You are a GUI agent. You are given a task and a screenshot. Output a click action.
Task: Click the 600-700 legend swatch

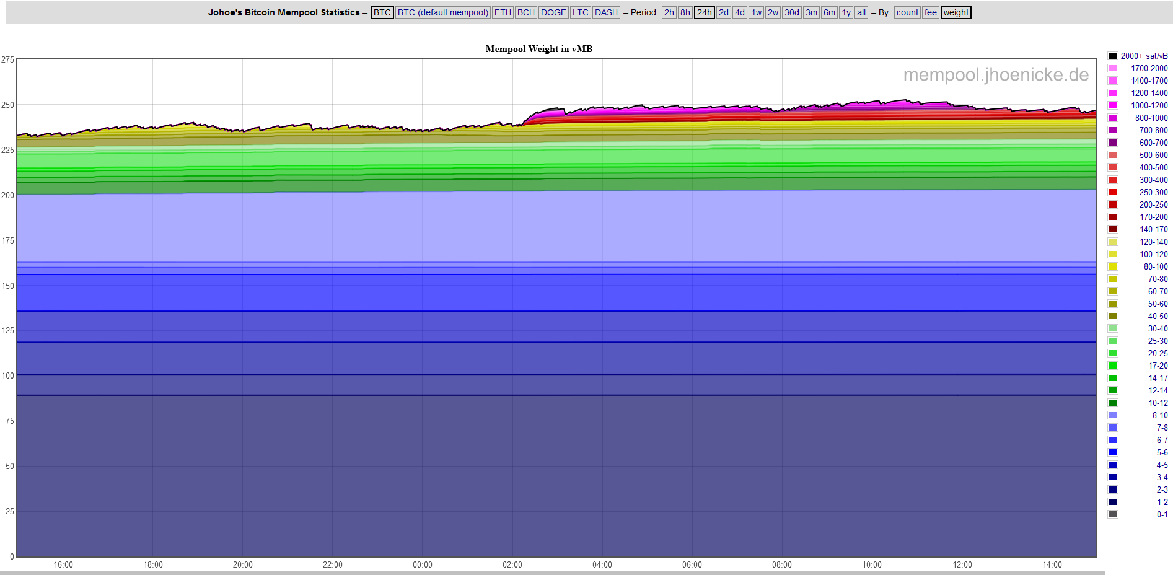click(1113, 143)
